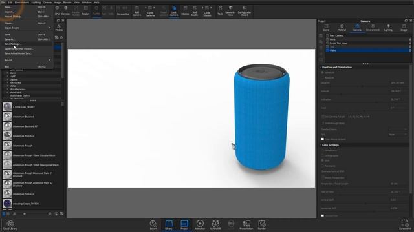Select the Spherical position radio button
414x232 pixels.
pyautogui.click(x=322, y=72)
